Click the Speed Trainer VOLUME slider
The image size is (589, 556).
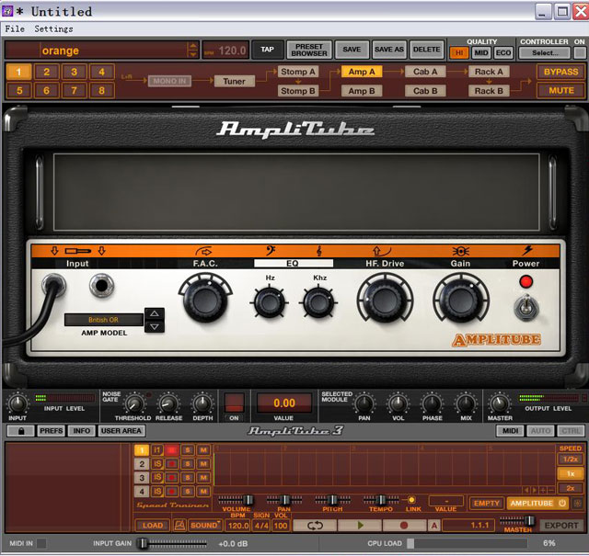(x=237, y=500)
